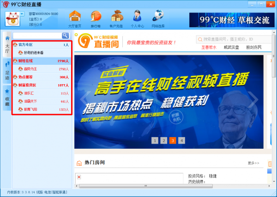Open the 威武实盘 link
This screenshot has height=197, width=277.
pyautogui.click(x=231, y=47)
